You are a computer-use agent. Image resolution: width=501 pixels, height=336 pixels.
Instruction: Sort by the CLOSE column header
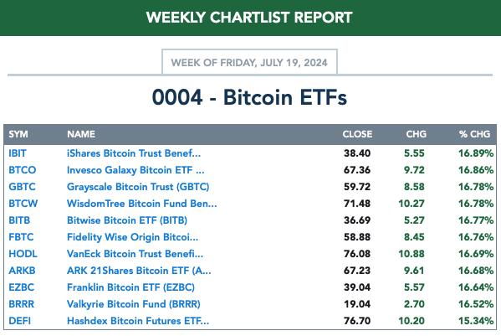[357, 134]
